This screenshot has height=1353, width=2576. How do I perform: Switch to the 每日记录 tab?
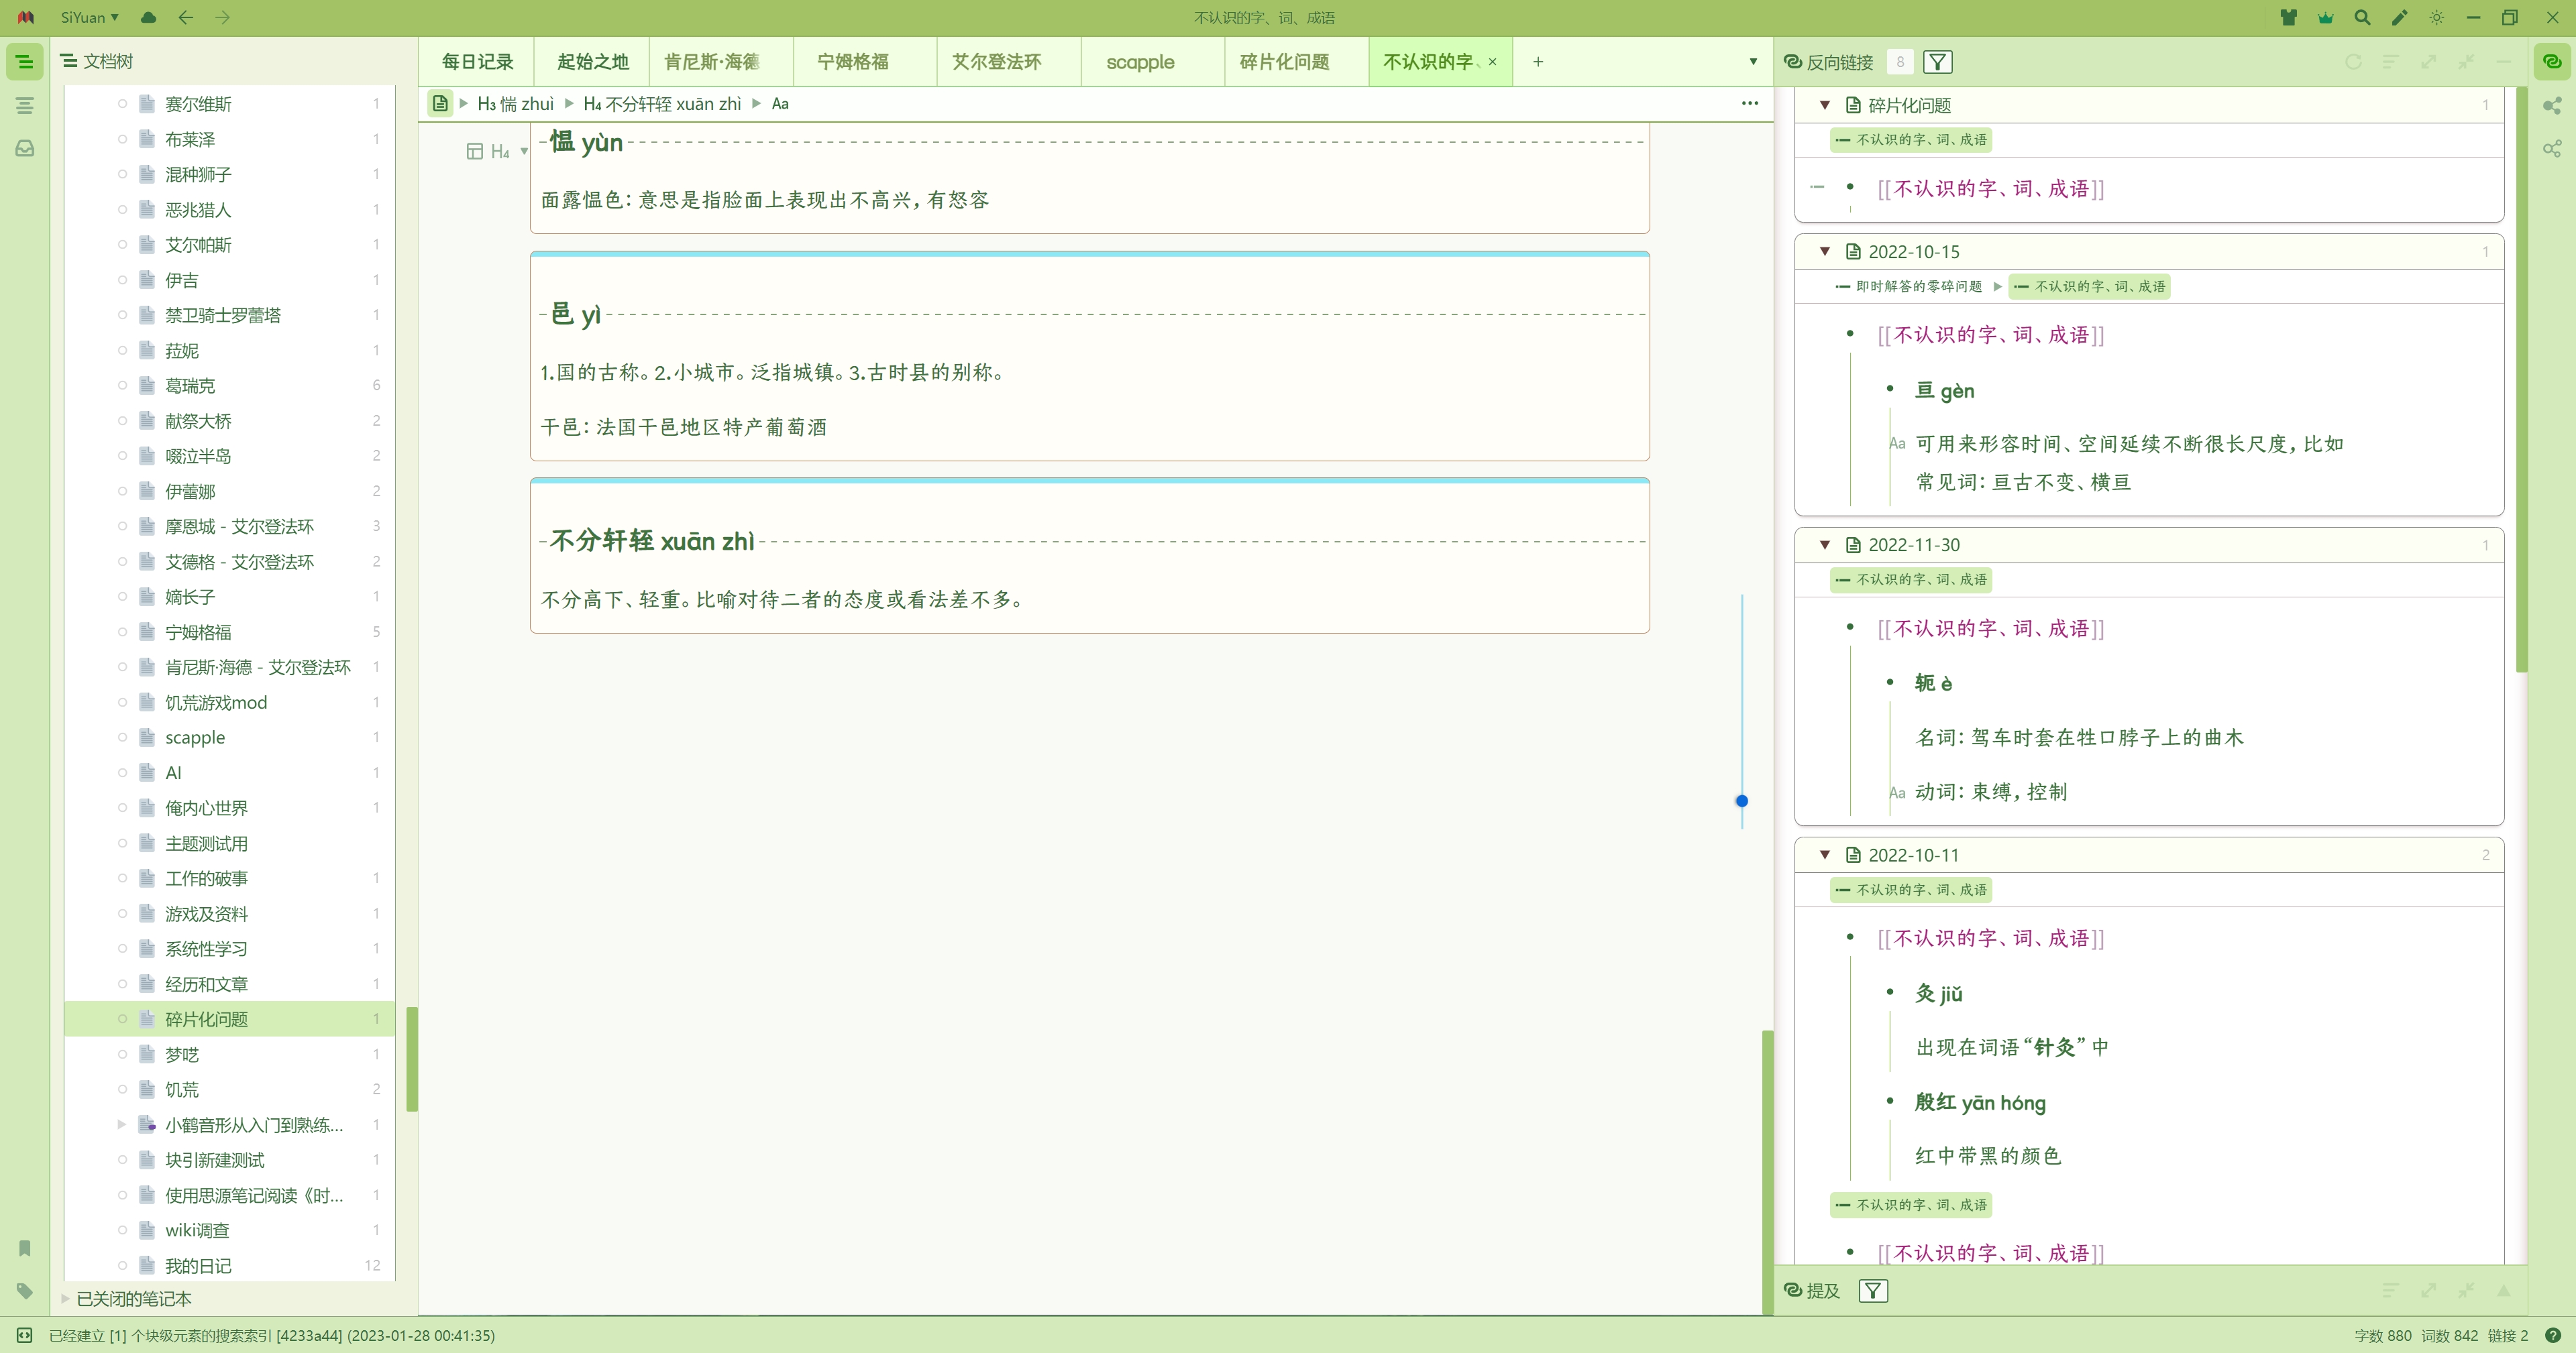coord(477,62)
